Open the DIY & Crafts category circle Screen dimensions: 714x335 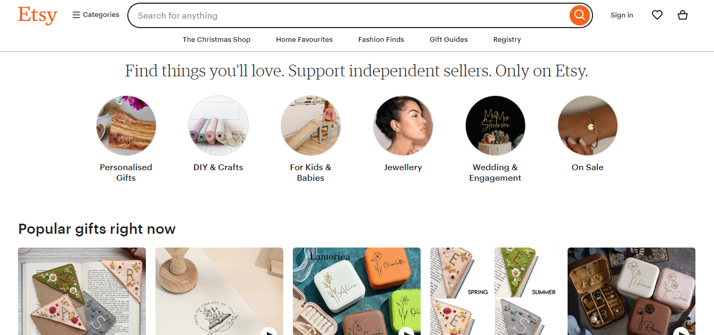coord(219,126)
